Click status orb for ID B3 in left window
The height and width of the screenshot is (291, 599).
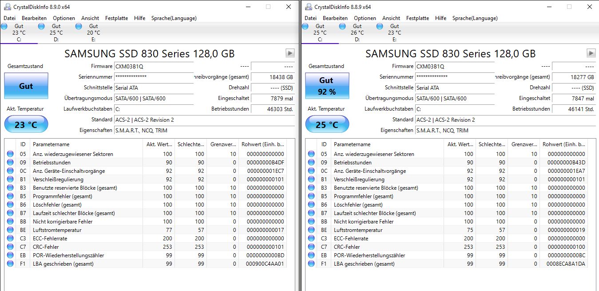10,188
